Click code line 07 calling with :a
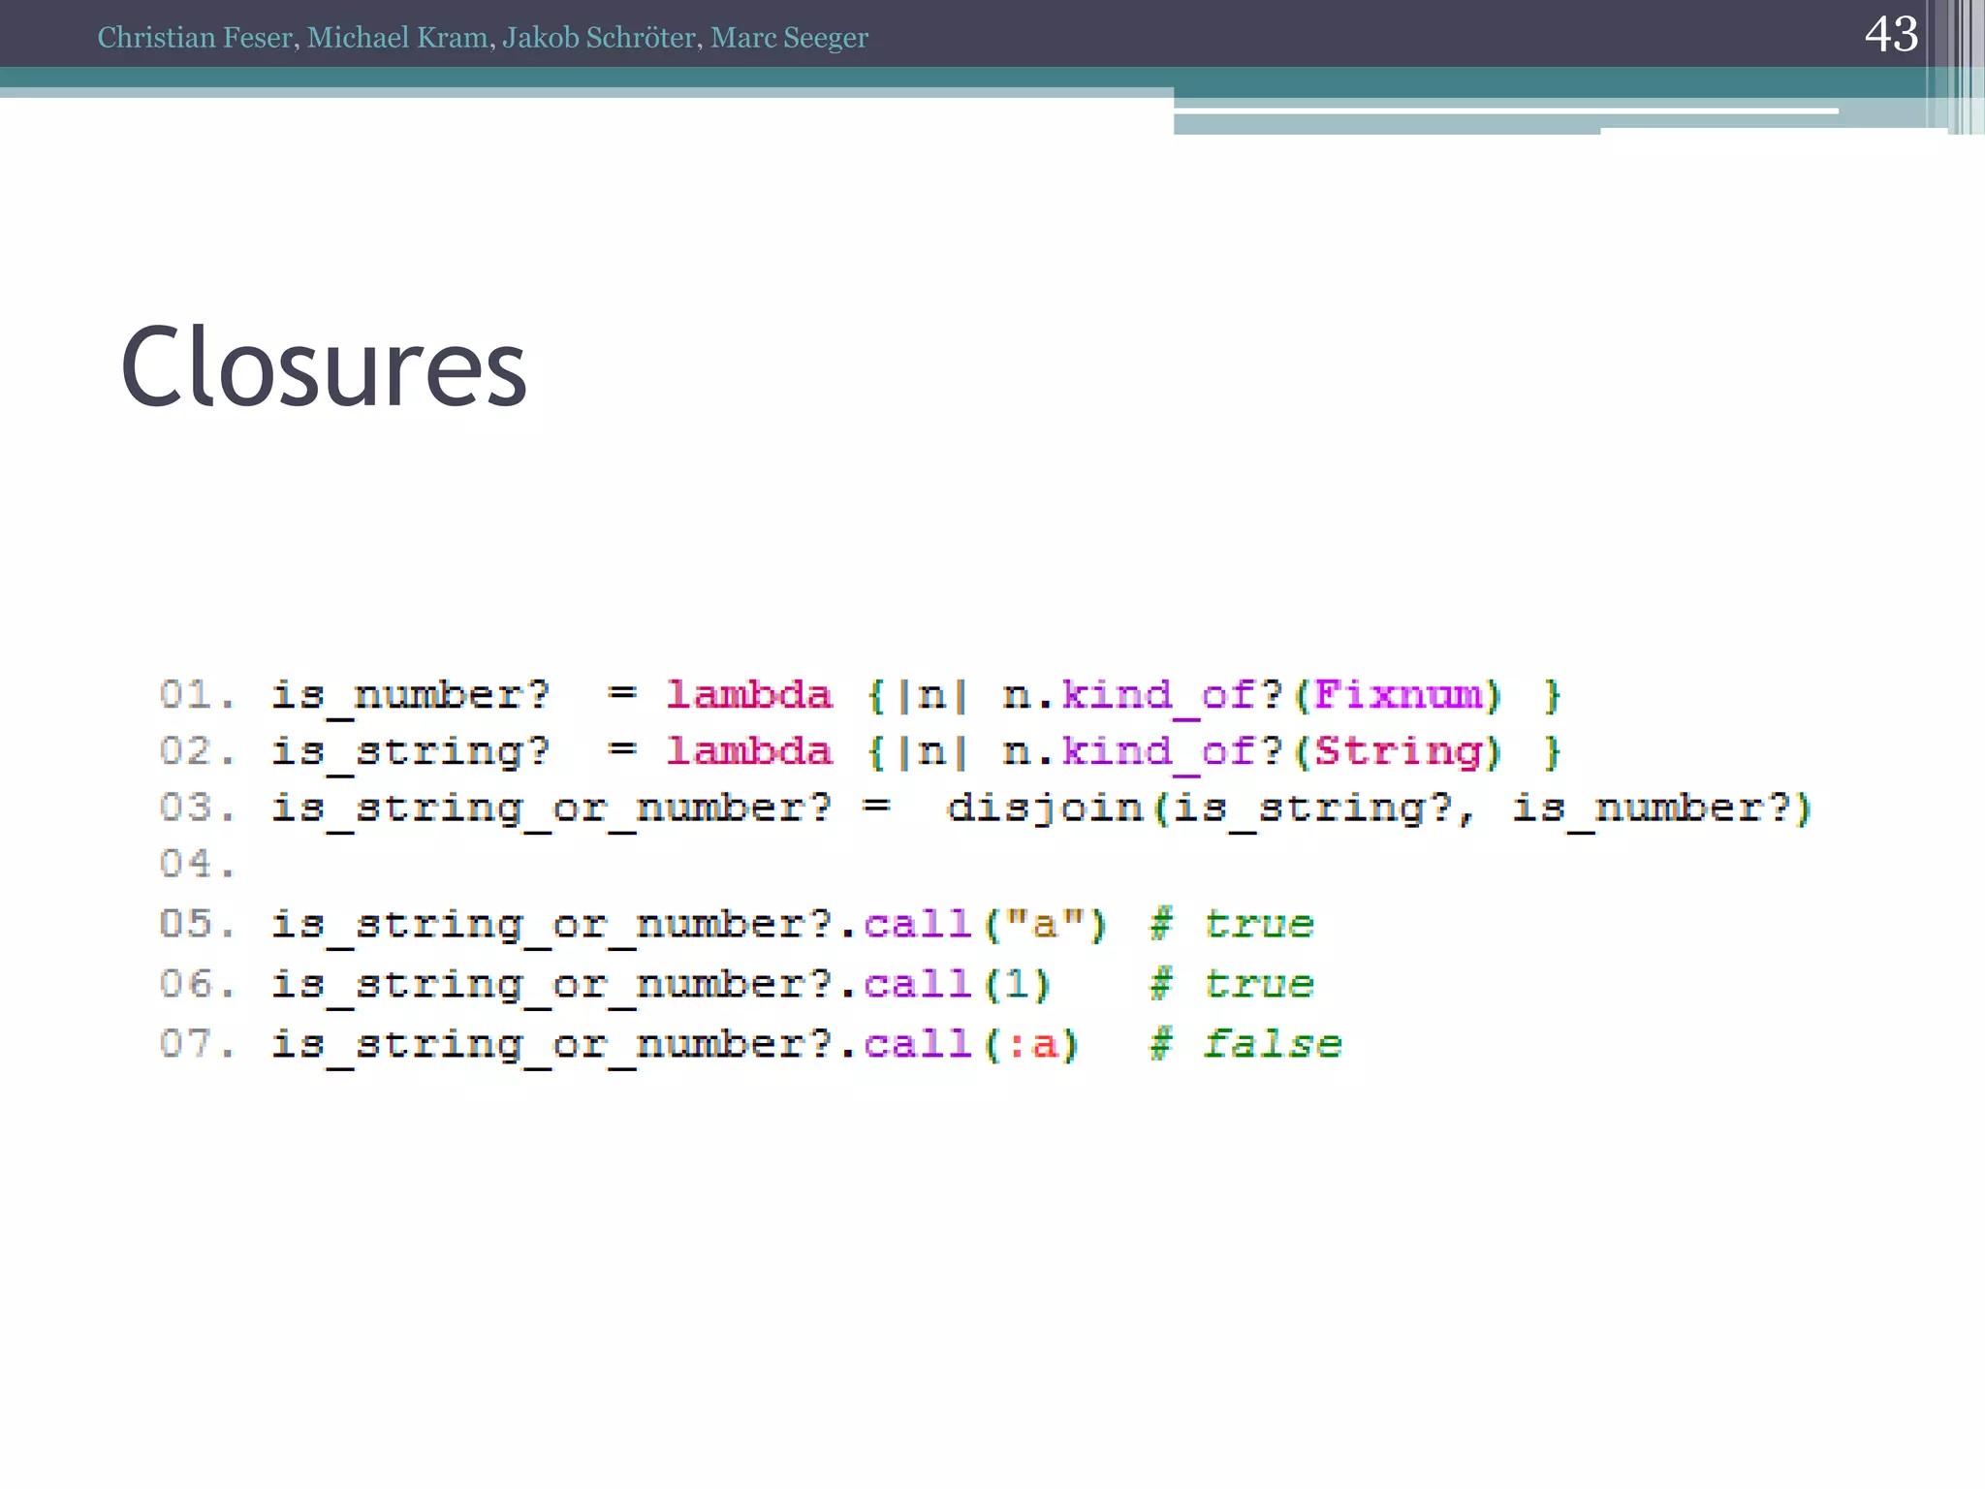 (x=750, y=1044)
